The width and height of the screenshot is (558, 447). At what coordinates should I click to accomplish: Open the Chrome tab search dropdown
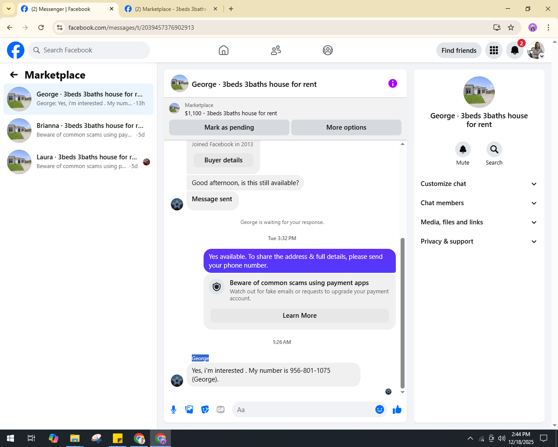coord(9,9)
